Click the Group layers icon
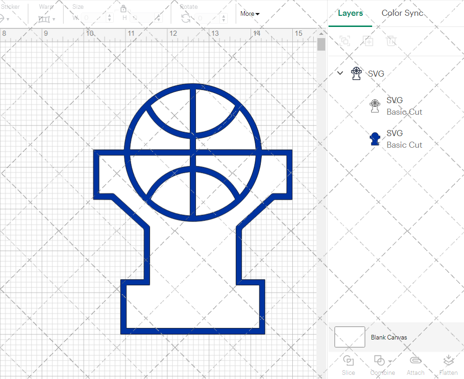 coord(345,41)
